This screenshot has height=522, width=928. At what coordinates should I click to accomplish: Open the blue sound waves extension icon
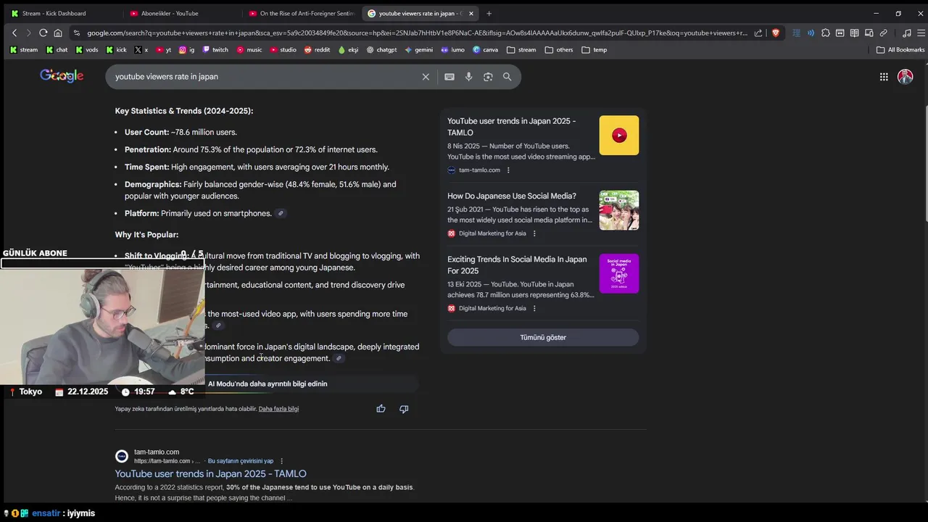pyautogui.click(x=811, y=33)
